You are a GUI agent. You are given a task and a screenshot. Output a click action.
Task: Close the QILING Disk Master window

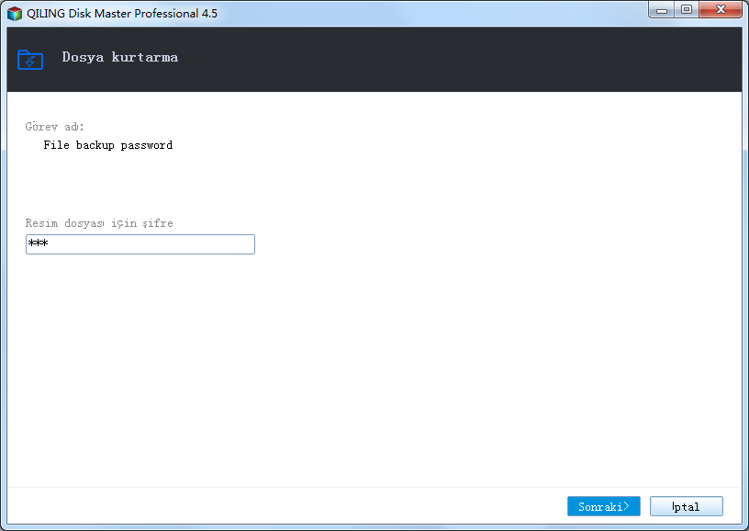(x=721, y=10)
